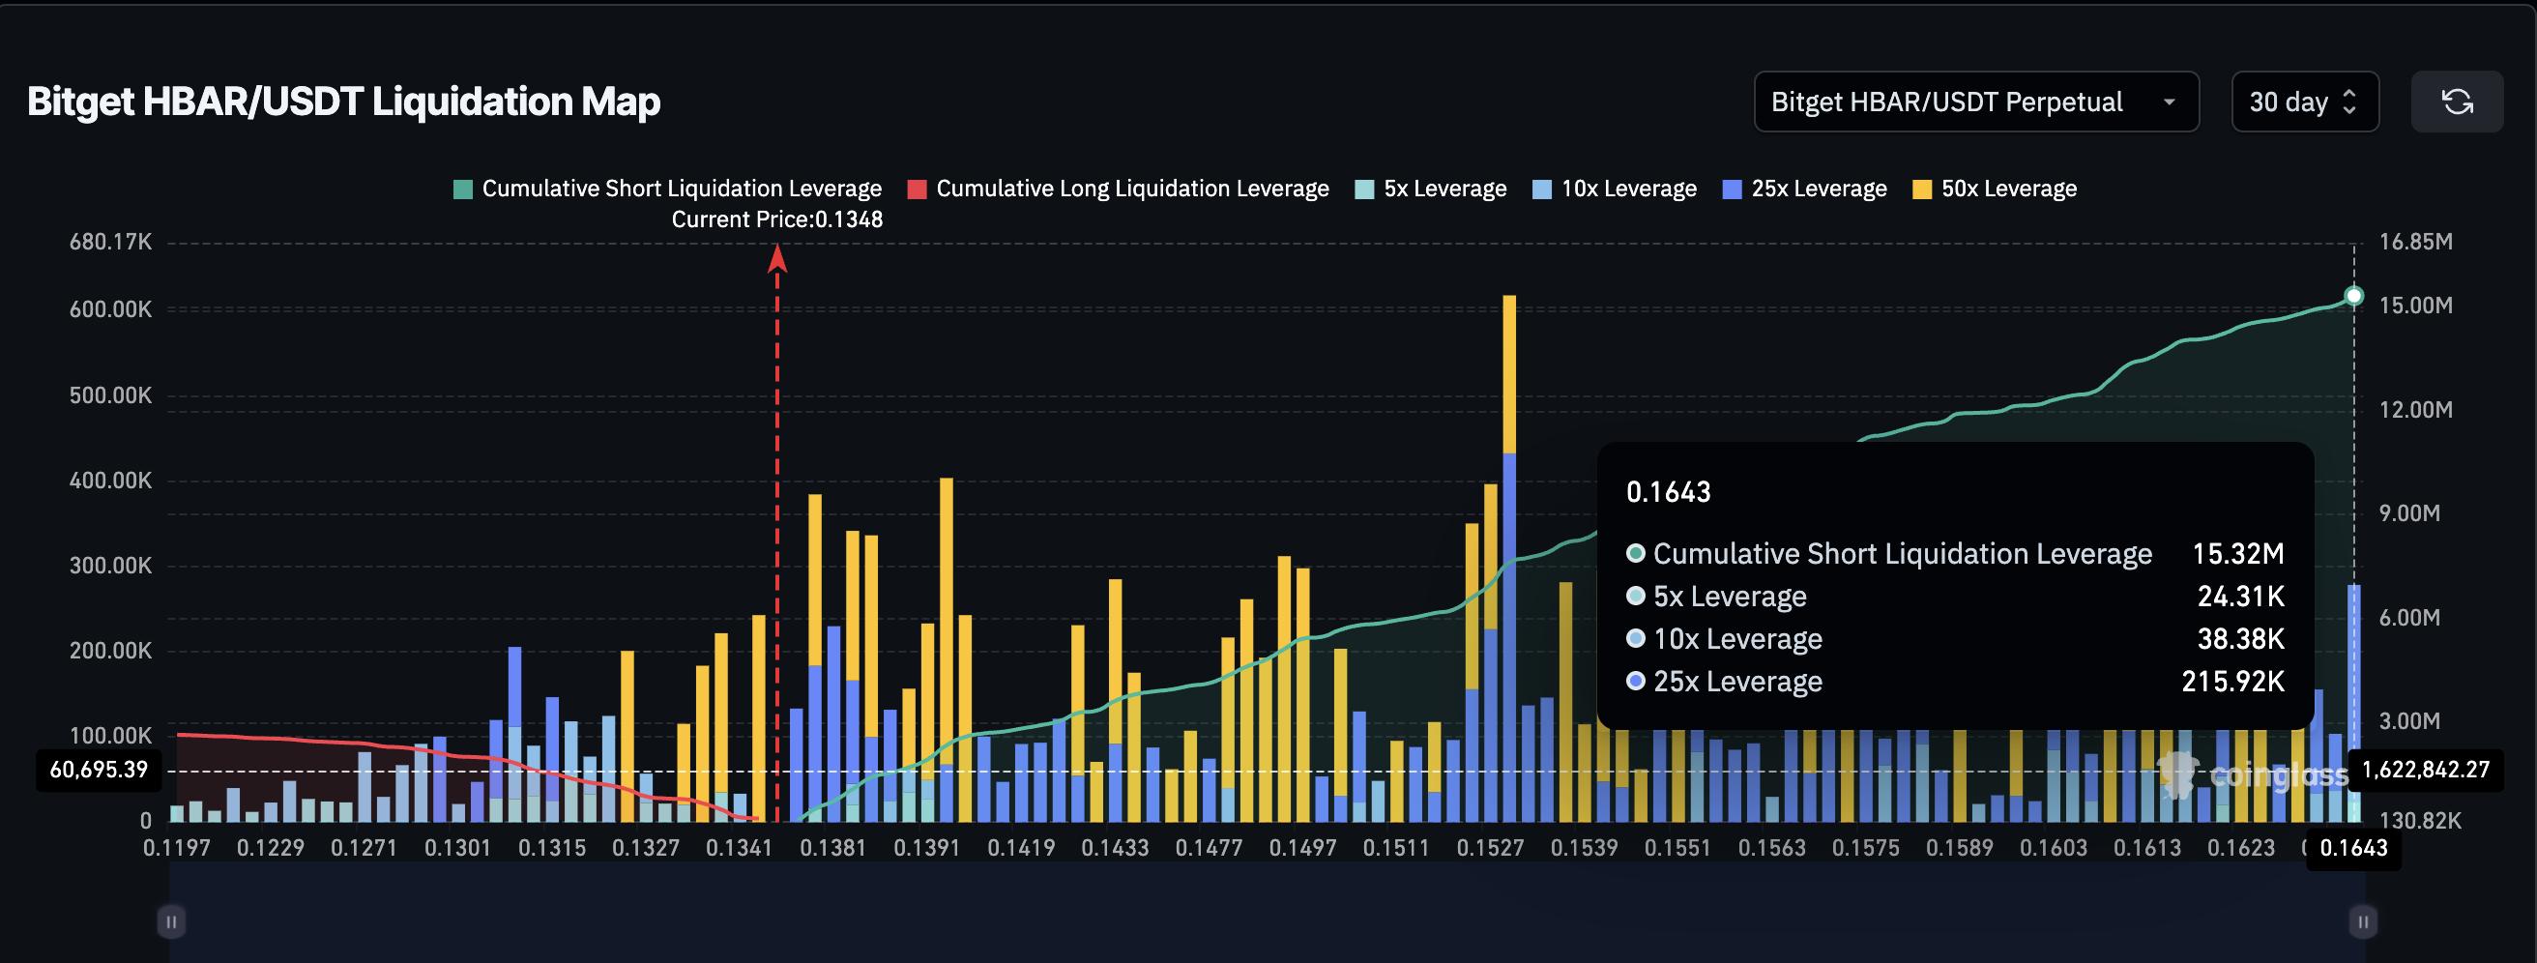Click the red current price arrow marker
Image resolution: width=2537 pixels, height=963 pixels.
tap(777, 259)
